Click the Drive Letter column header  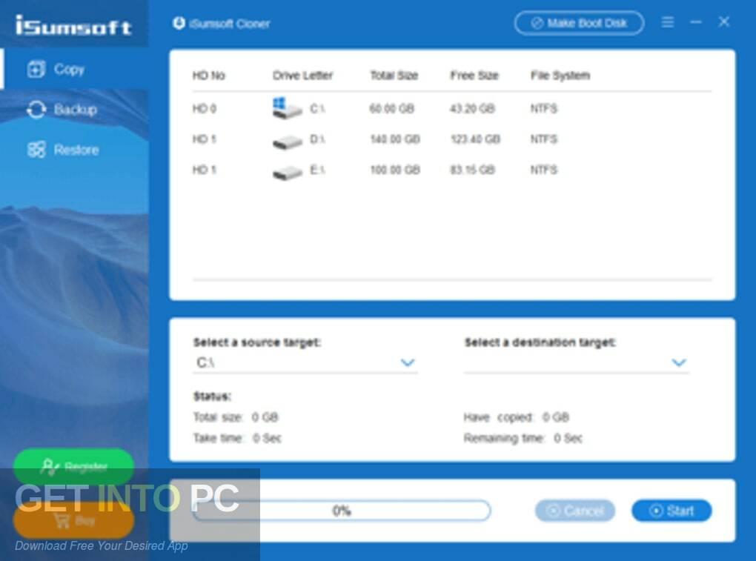tap(303, 76)
